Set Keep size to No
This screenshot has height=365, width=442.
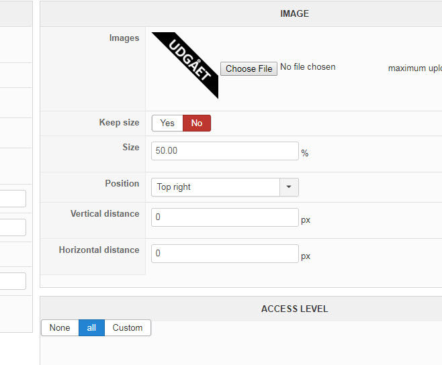point(197,123)
